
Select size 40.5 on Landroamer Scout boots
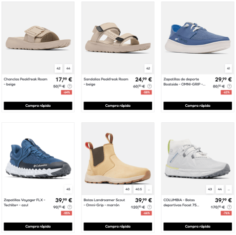(x=139, y=189)
